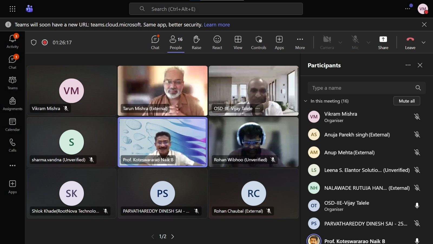This screenshot has width=433, height=244.
Task: Expand the Camera options dropdown arrow
Action: pyautogui.click(x=340, y=42)
